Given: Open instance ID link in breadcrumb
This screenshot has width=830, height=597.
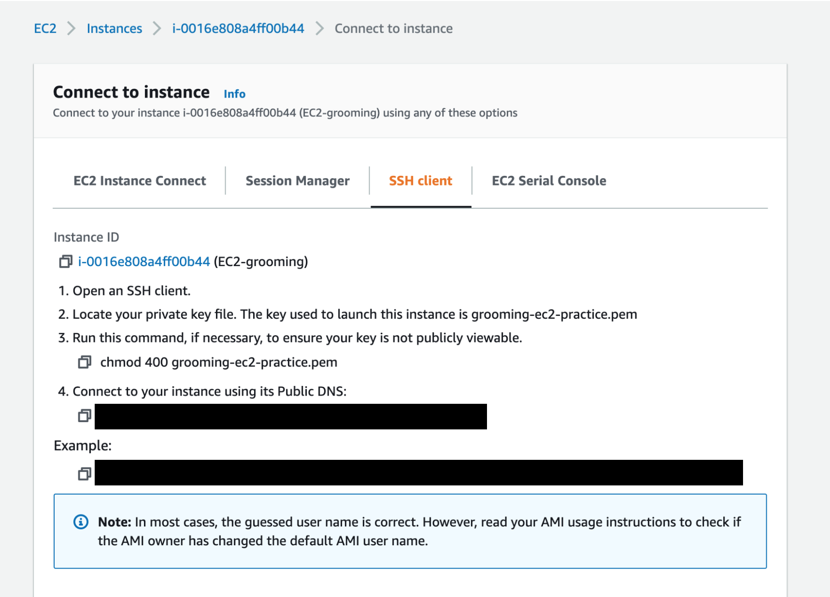Looking at the screenshot, I should click(x=238, y=28).
